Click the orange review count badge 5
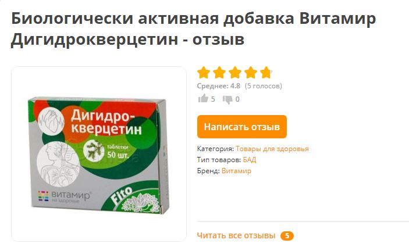The image size is (409, 247). (287, 236)
